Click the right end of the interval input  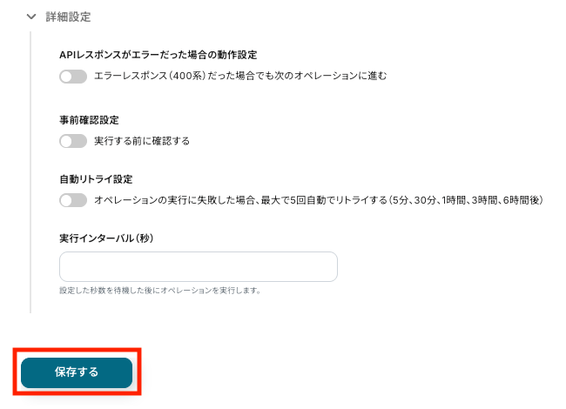[x=327, y=266]
